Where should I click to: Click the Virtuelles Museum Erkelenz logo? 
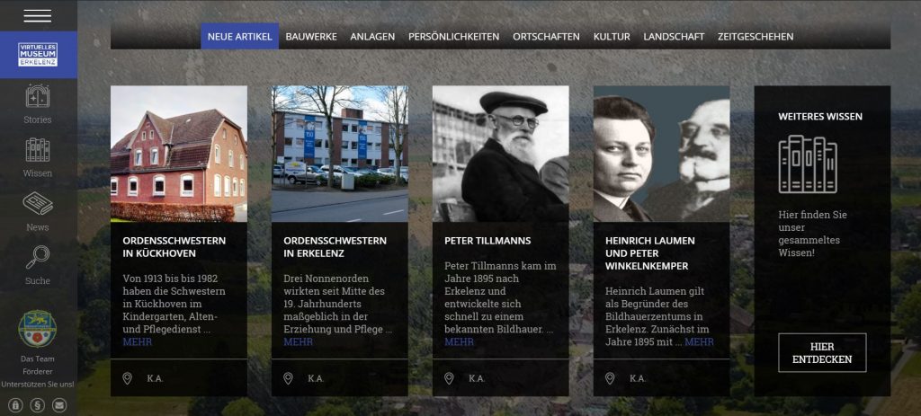click(x=38, y=55)
